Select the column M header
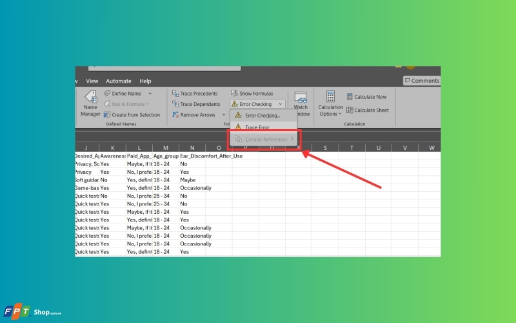The image size is (516, 323). 166,148
